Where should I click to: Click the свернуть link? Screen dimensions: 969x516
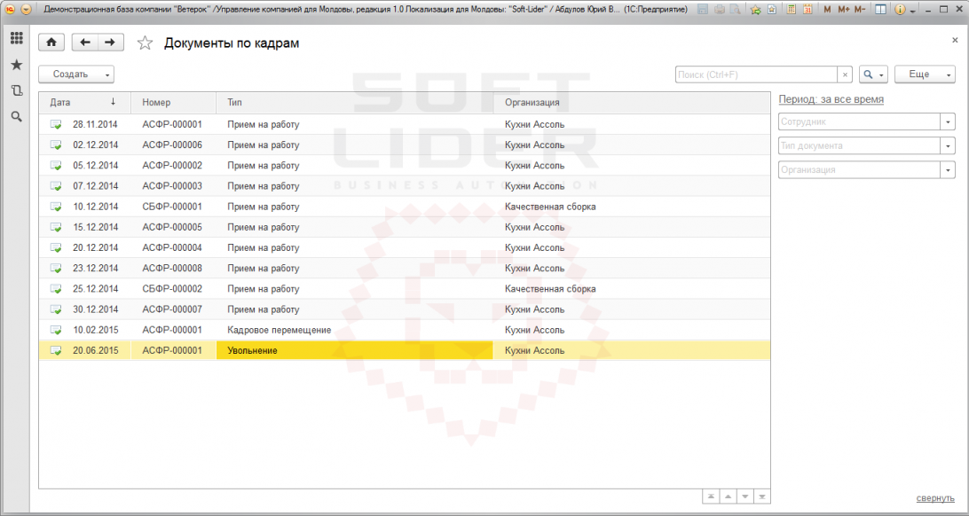tap(935, 498)
